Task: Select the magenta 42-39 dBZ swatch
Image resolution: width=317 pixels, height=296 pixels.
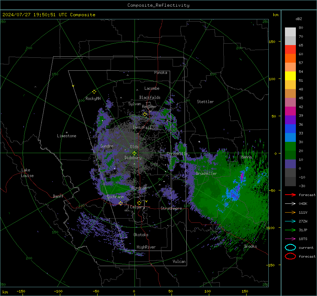Action: [290, 111]
